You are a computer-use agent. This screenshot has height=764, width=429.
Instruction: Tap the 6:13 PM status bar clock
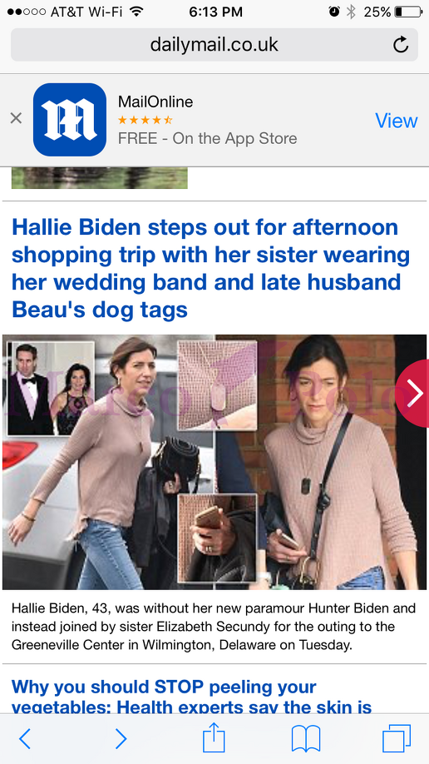click(215, 12)
